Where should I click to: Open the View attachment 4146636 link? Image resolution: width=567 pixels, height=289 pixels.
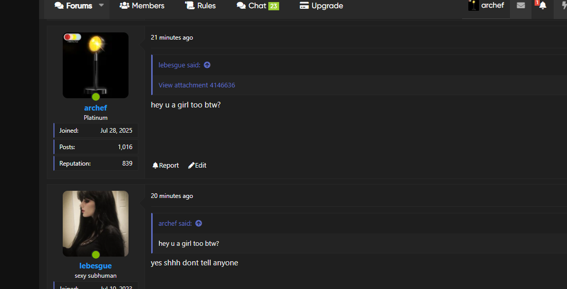[197, 85]
